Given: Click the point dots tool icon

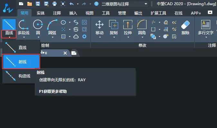Looking at the screenshot, I should 63,29.
